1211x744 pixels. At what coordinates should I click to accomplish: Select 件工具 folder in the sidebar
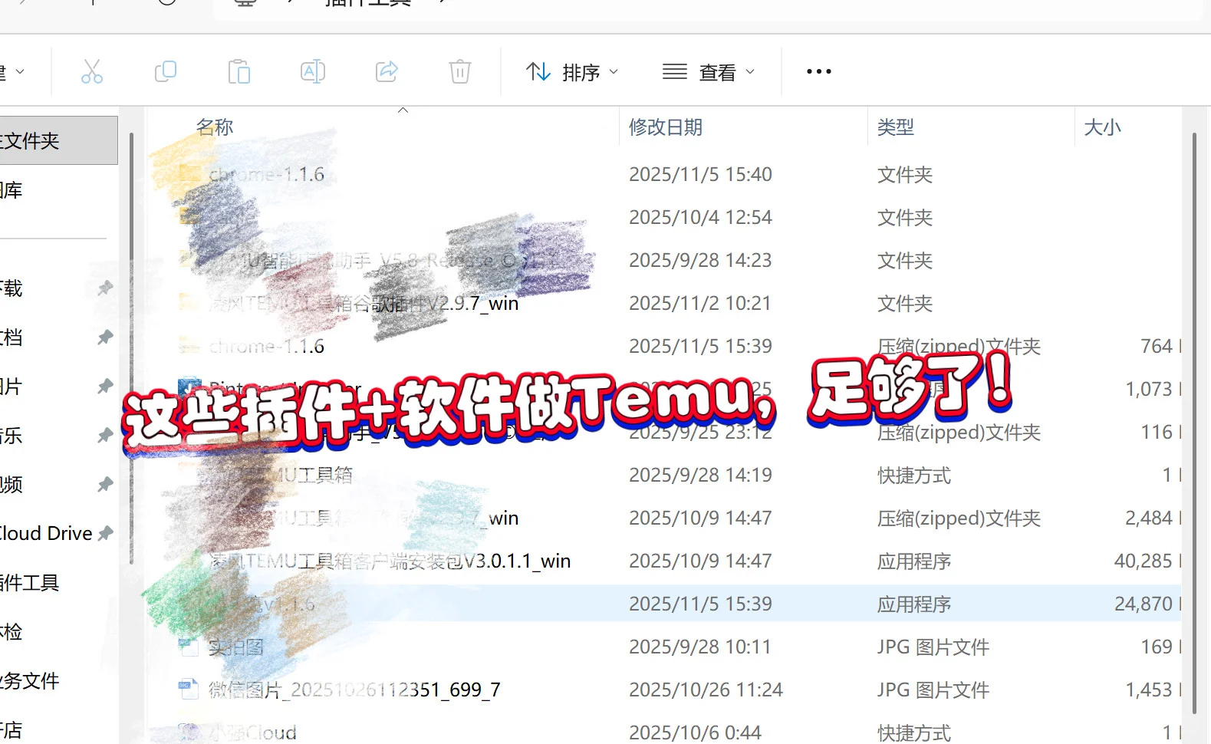pos(29,582)
